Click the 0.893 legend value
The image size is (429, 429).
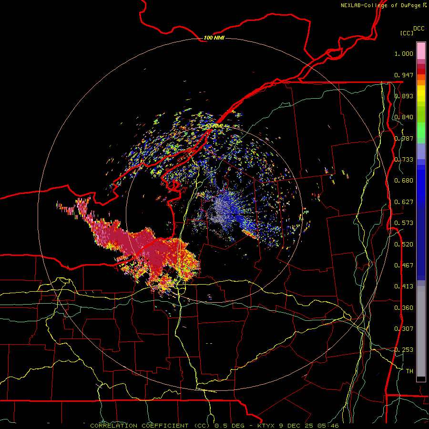[x=404, y=96]
